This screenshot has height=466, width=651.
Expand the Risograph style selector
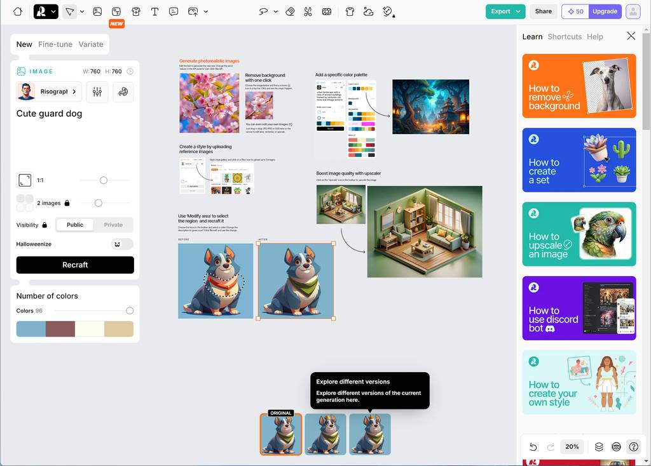[49, 92]
